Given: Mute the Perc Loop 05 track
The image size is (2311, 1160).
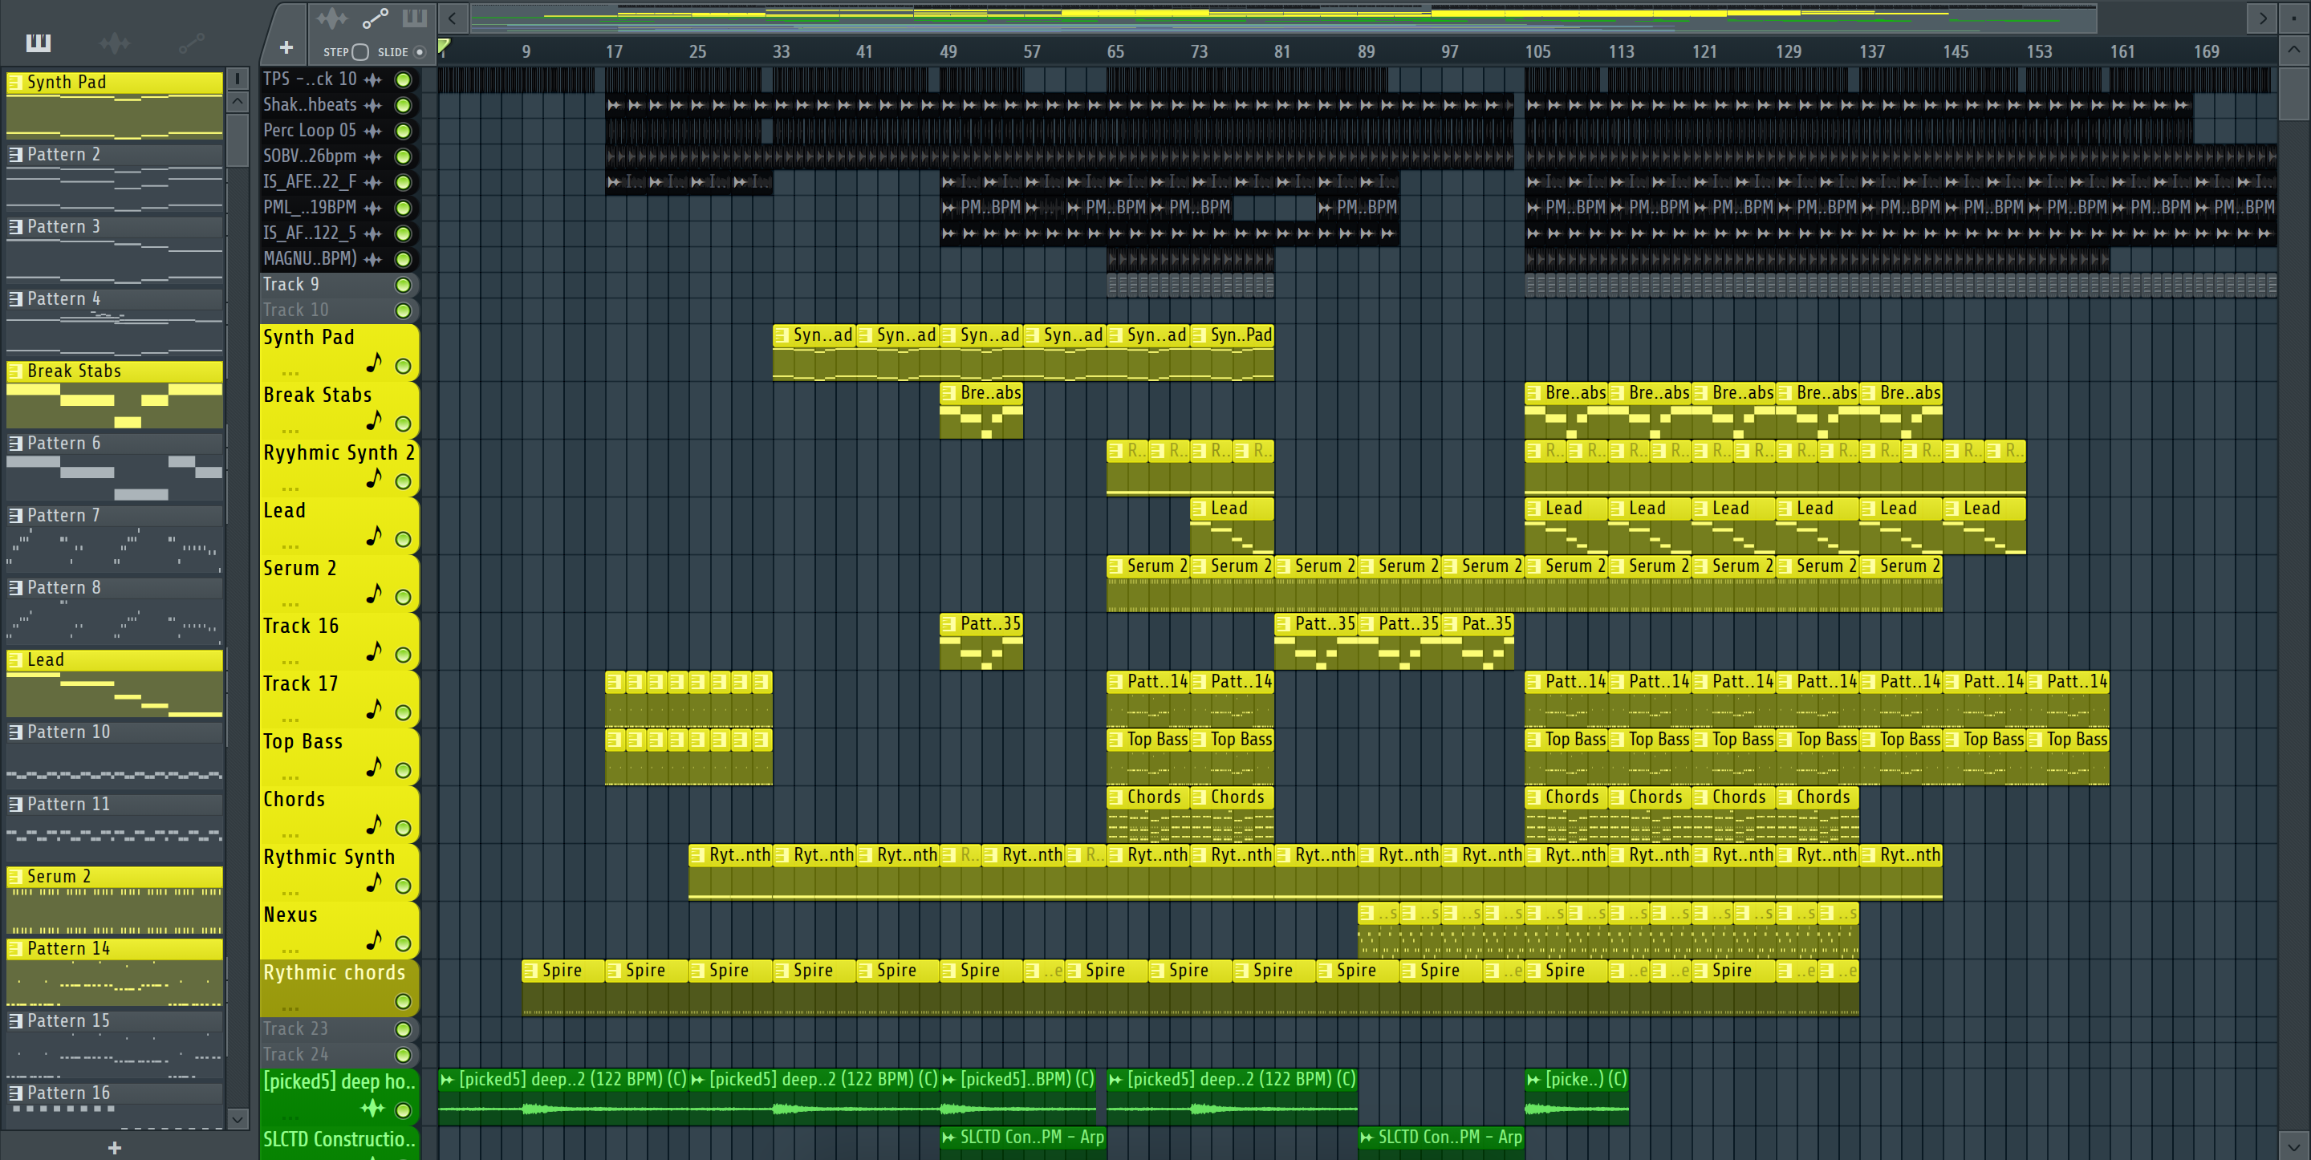Looking at the screenshot, I should (x=404, y=131).
